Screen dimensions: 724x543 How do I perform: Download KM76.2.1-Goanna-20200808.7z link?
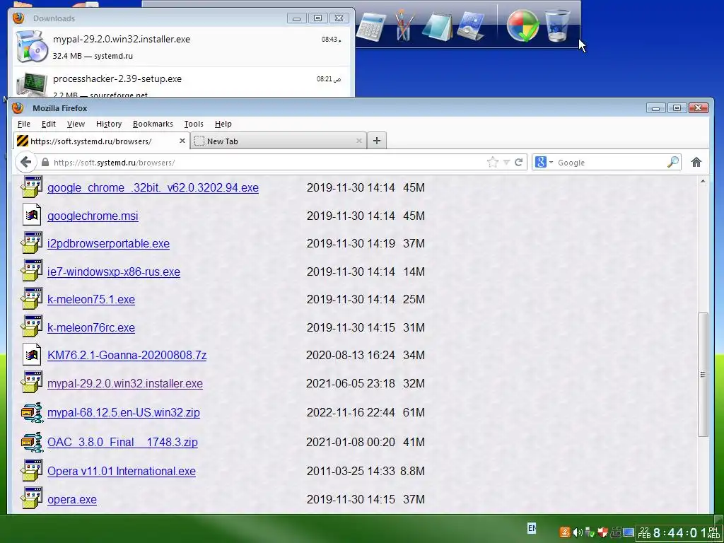point(127,355)
